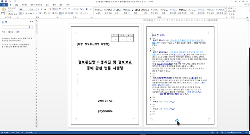Click the sign-in link at top right
Screen dimensions: 250x135
pyautogui.click(x=247, y=4)
